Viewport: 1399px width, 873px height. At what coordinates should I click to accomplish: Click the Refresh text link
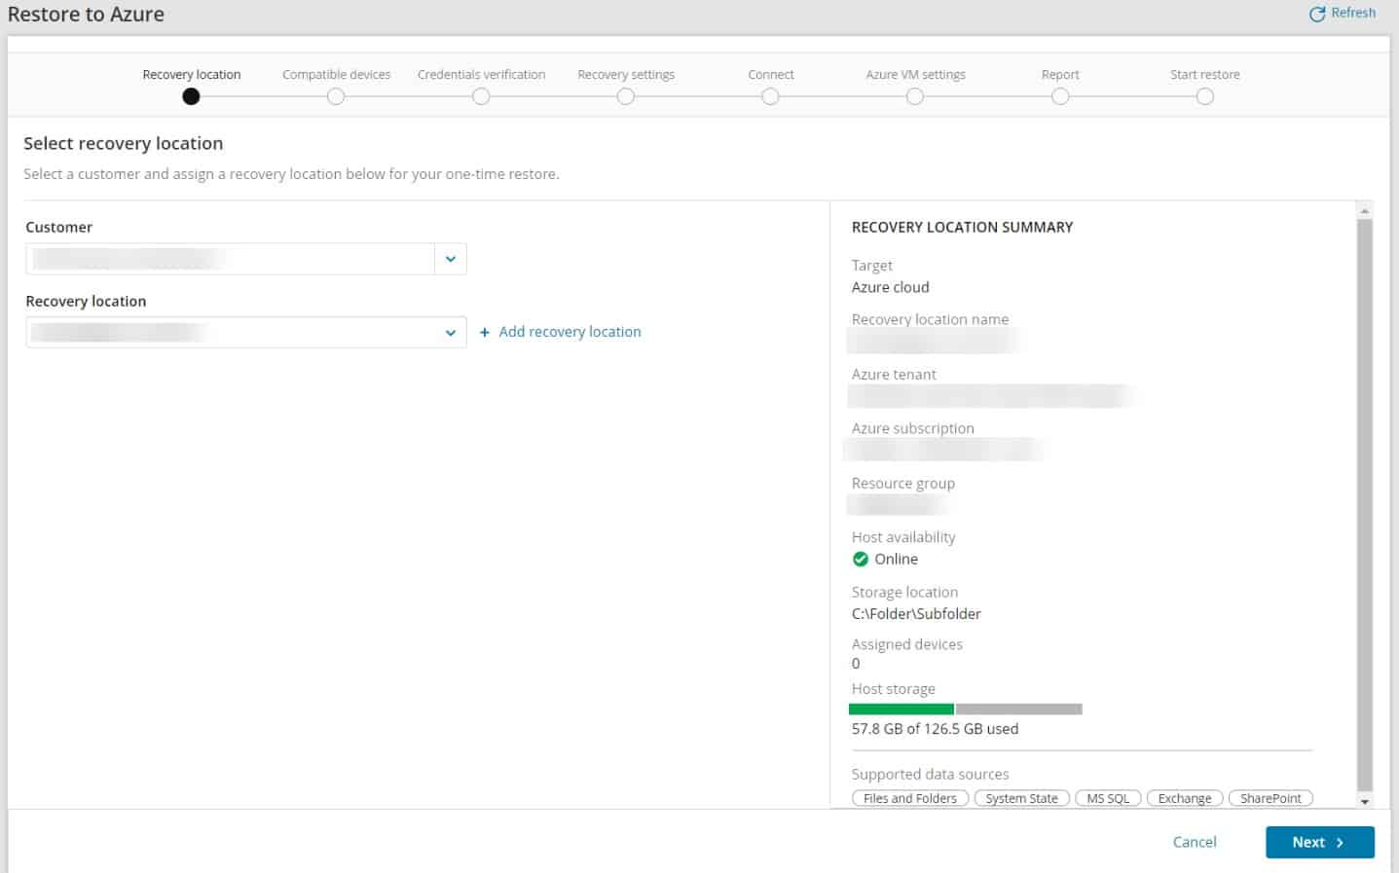(x=1353, y=13)
